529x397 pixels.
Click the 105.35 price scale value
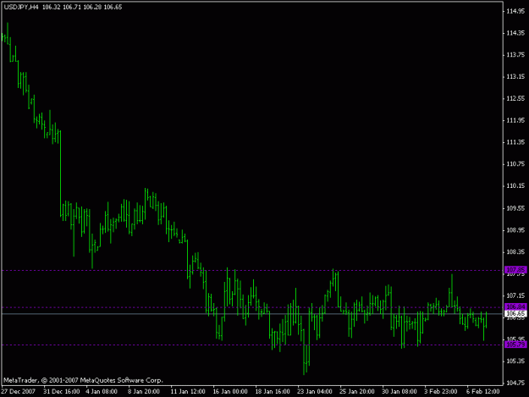pyautogui.click(x=515, y=361)
